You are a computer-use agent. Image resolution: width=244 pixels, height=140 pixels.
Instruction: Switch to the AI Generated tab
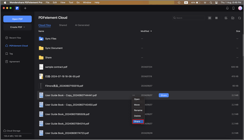[x=82, y=25]
